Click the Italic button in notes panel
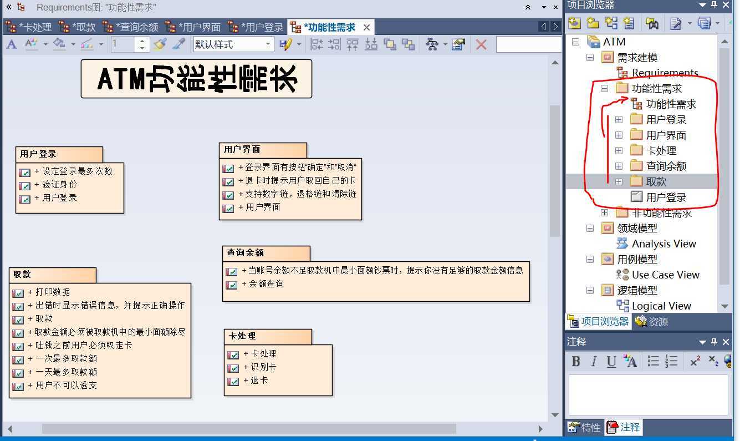The width and height of the screenshot is (740, 441). click(x=594, y=362)
